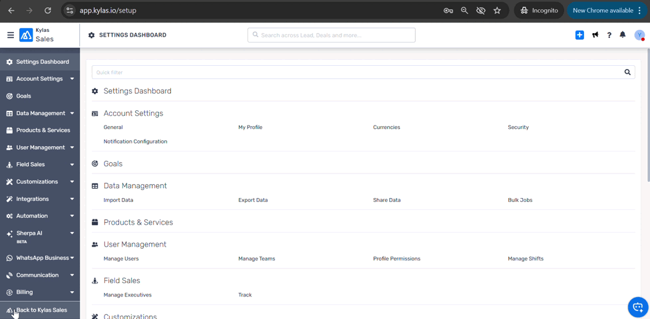Screen dimensions: 650x319
Task: Open Notification Configuration link
Action: click(x=136, y=142)
